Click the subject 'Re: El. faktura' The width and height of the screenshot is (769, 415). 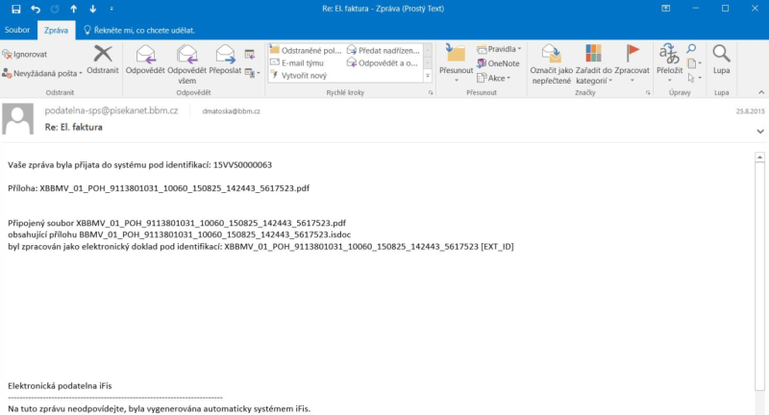click(x=74, y=128)
